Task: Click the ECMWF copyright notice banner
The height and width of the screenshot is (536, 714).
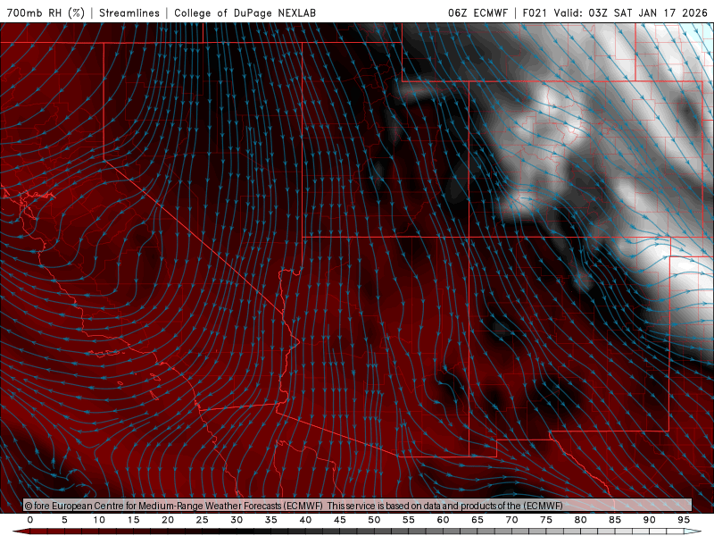Action: 358,506
